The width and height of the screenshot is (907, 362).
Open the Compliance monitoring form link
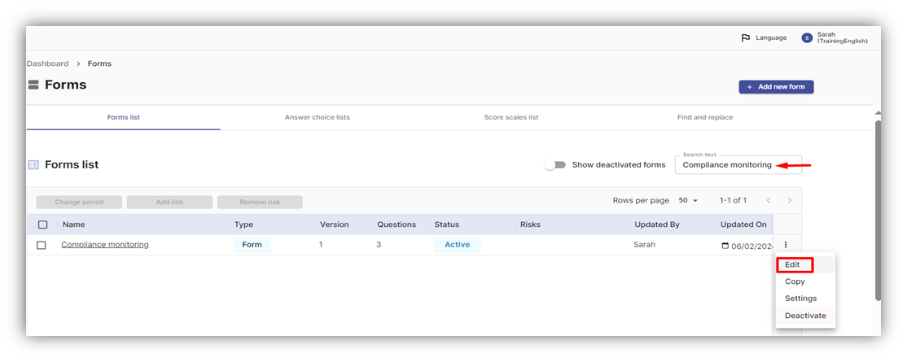point(105,245)
